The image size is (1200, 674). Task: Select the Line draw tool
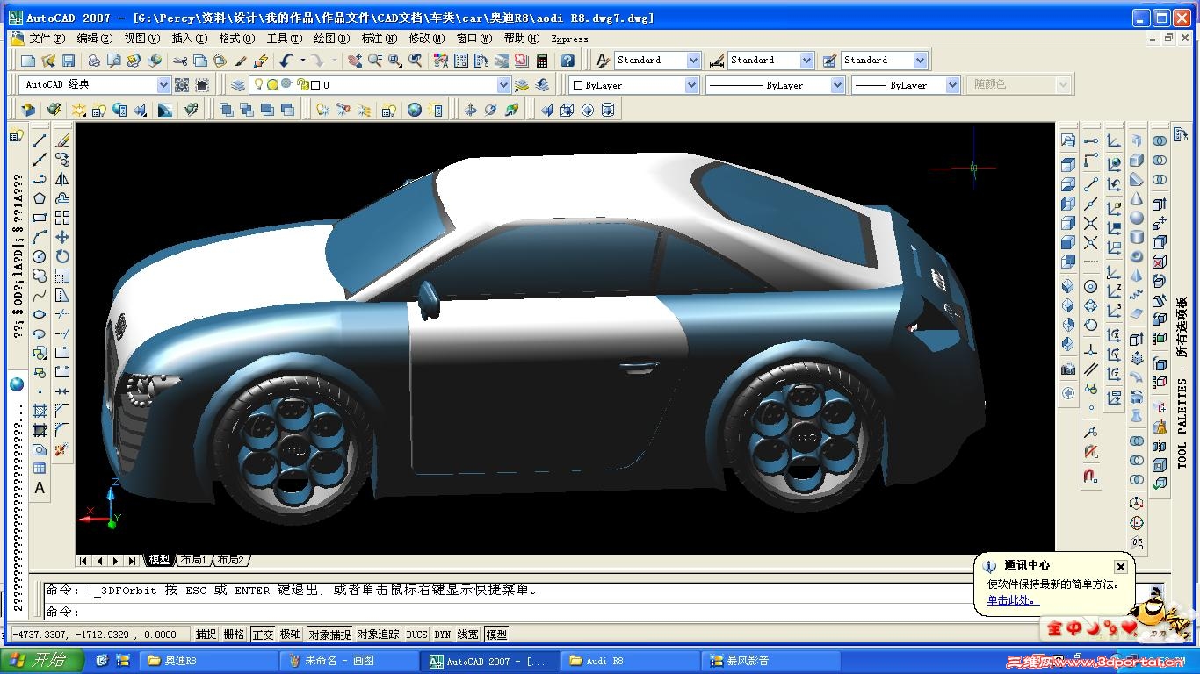tap(40, 140)
